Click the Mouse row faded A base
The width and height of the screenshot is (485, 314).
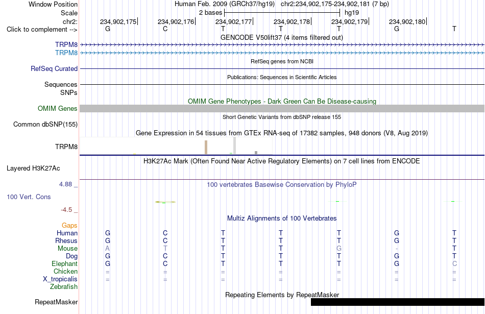click(107, 249)
